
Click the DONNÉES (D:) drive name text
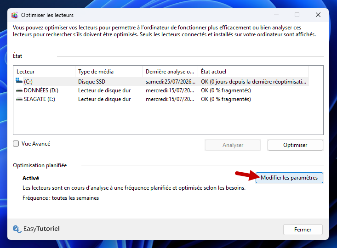41,90
